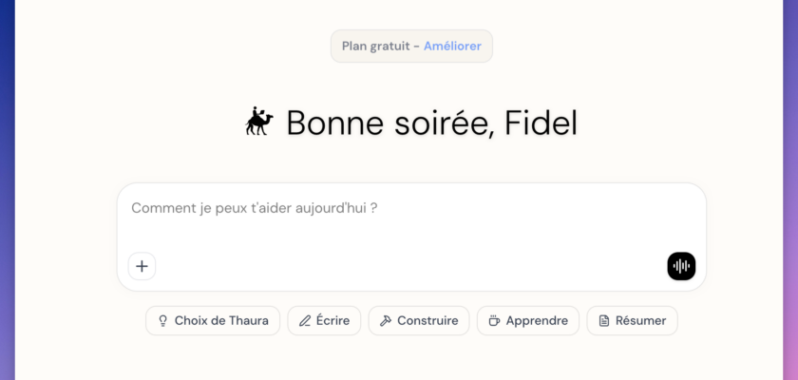Viewport: 798px width, 380px height.
Task: Click the "Plan gratuit" label text
Action: 374,46
